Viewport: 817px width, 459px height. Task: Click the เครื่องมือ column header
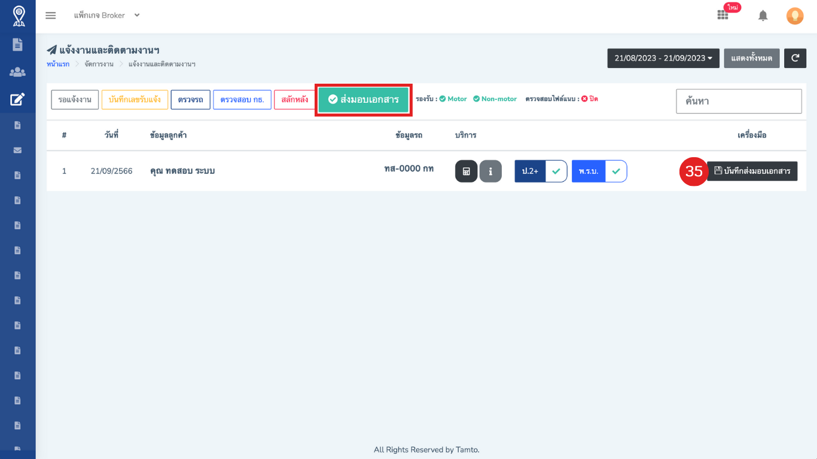[x=752, y=135]
